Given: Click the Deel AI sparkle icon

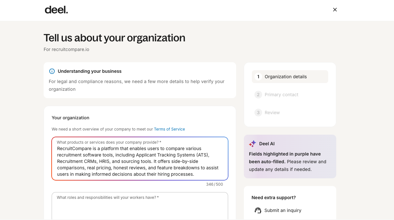Looking at the screenshot, I should [x=253, y=144].
